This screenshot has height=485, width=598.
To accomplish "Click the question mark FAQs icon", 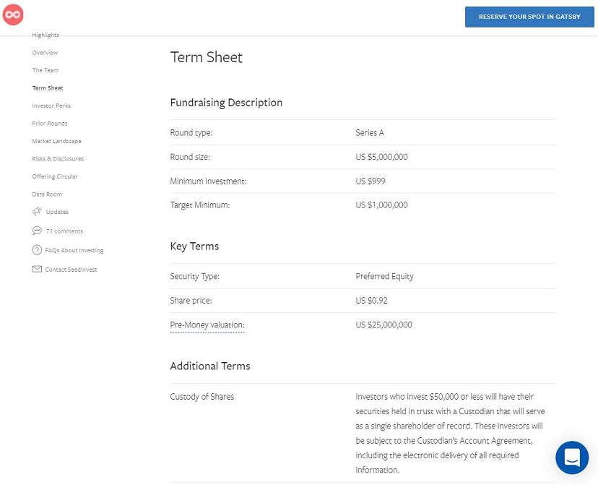I will click(x=37, y=250).
